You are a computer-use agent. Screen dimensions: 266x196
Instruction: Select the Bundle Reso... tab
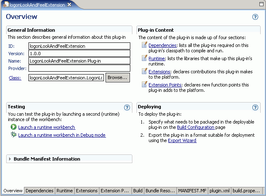click(160, 191)
